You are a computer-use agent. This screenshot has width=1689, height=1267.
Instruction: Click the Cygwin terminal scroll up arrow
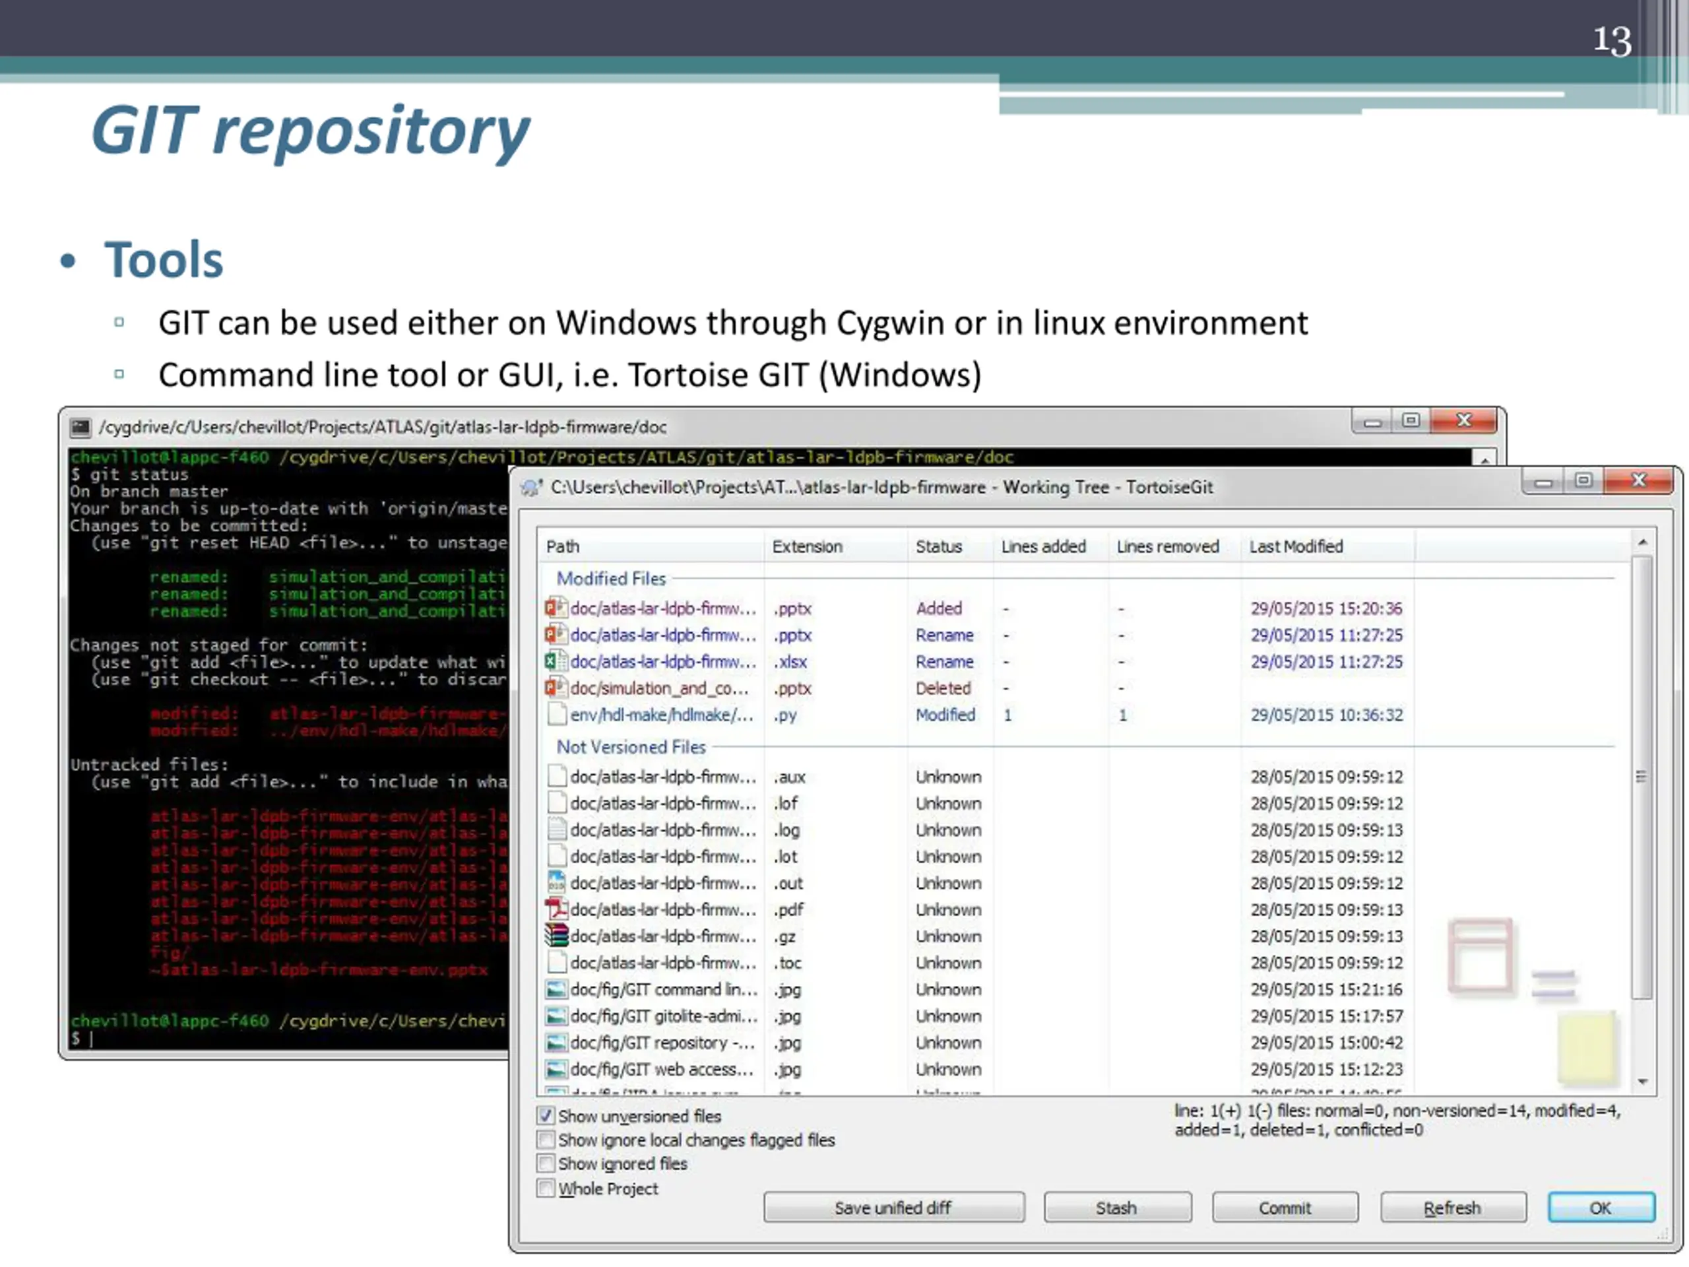click(x=1484, y=460)
